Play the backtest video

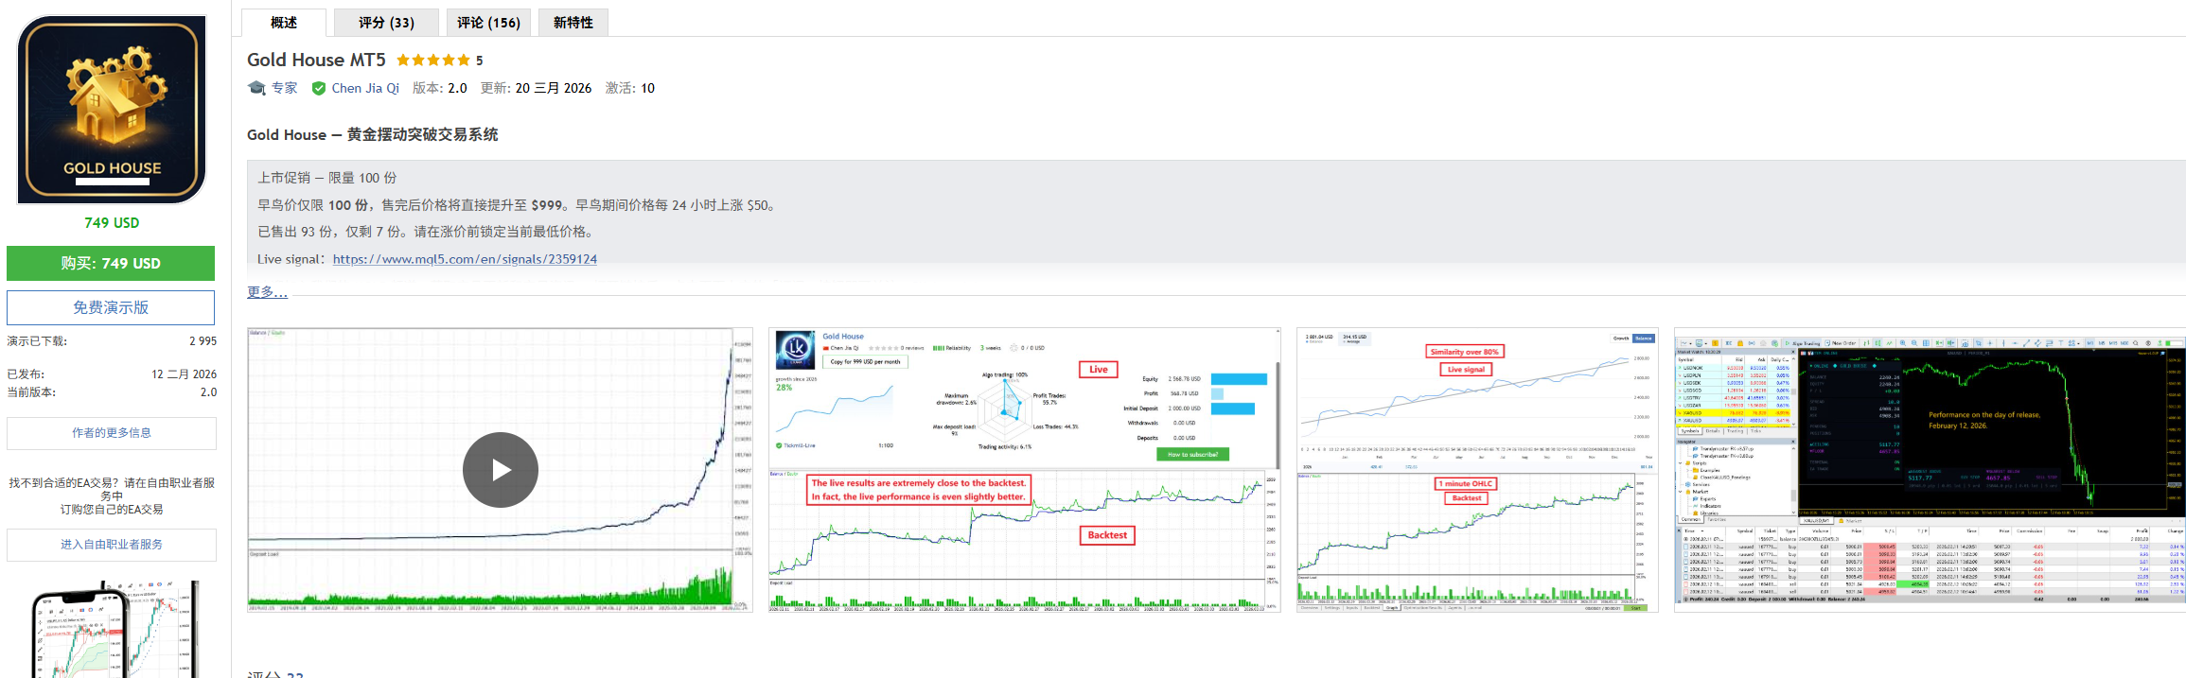[x=500, y=470]
